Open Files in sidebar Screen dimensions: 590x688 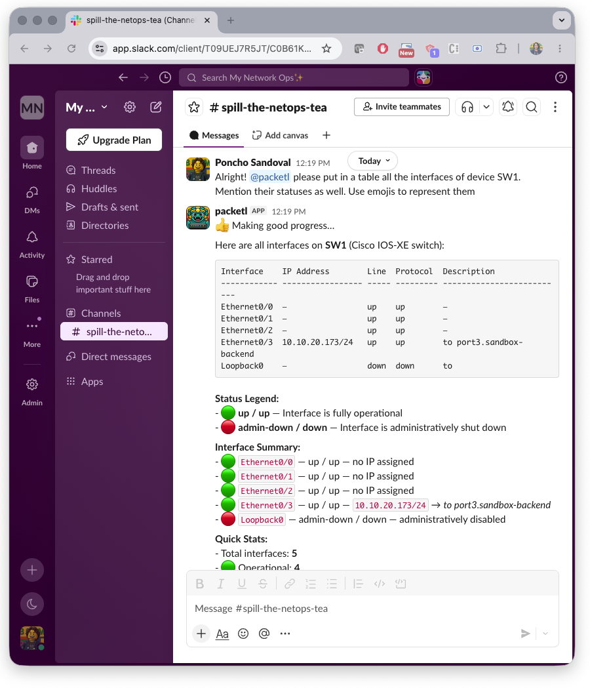pos(32,289)
